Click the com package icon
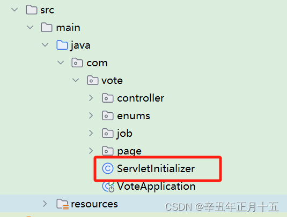287x217 pixels. (77, 63)
